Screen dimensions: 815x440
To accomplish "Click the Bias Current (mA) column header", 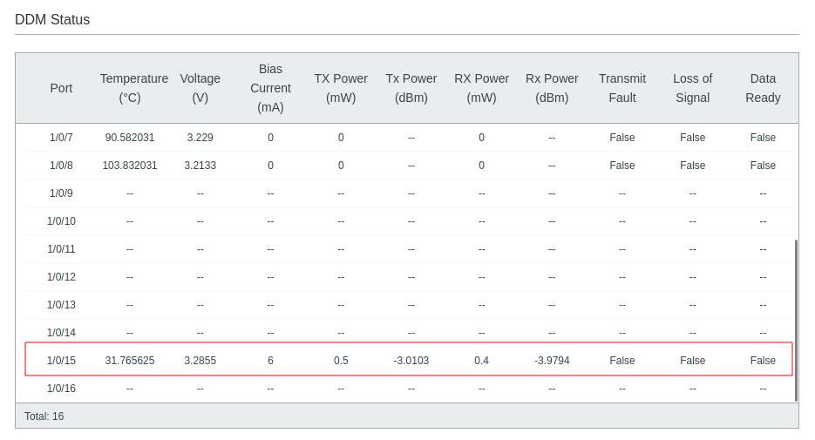I will click(270, 88).
